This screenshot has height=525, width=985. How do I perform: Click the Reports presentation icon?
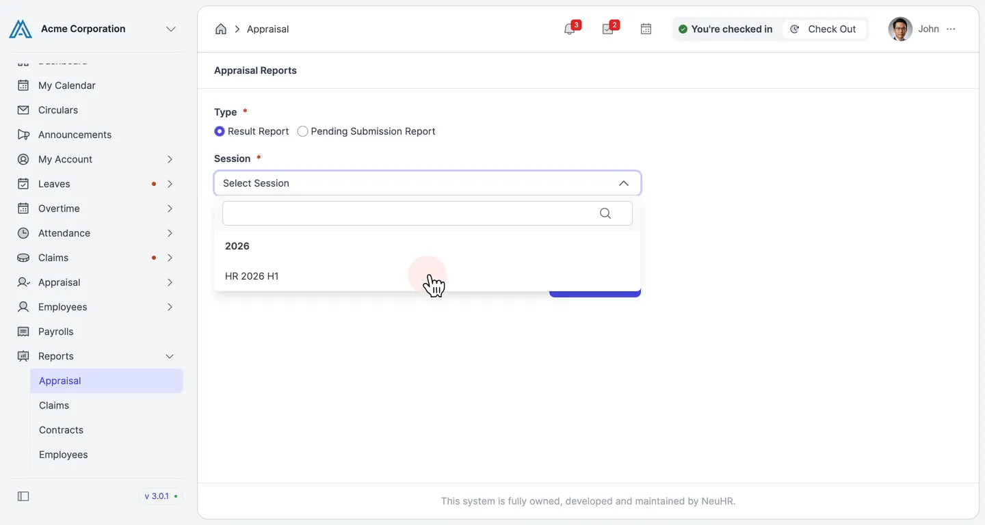[x=23, y=356]
